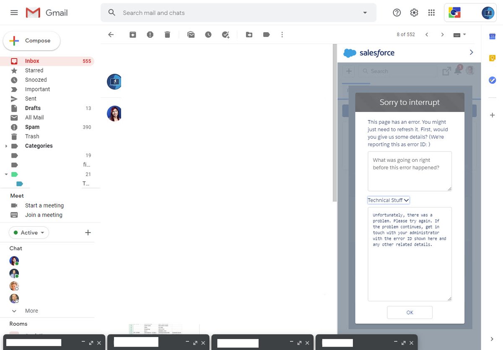Archive the open conversation
Viewport: 503px width, 350px height.
pos(132,34)
